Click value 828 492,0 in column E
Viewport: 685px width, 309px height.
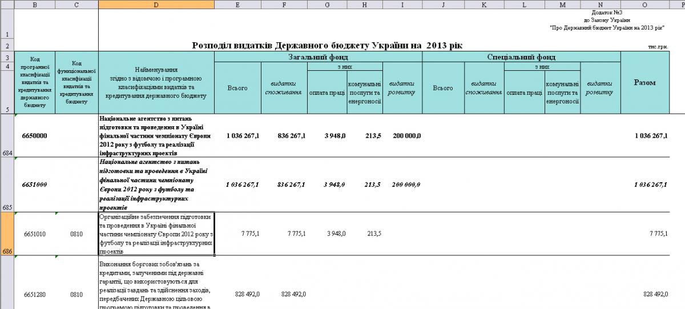click(x=247, y=294)
